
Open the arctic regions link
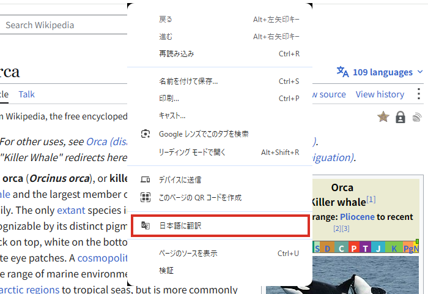29,290
